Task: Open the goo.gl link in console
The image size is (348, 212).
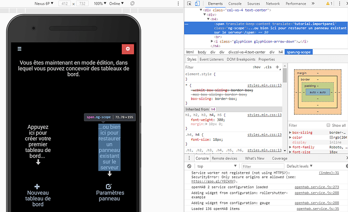Action: 213,181
